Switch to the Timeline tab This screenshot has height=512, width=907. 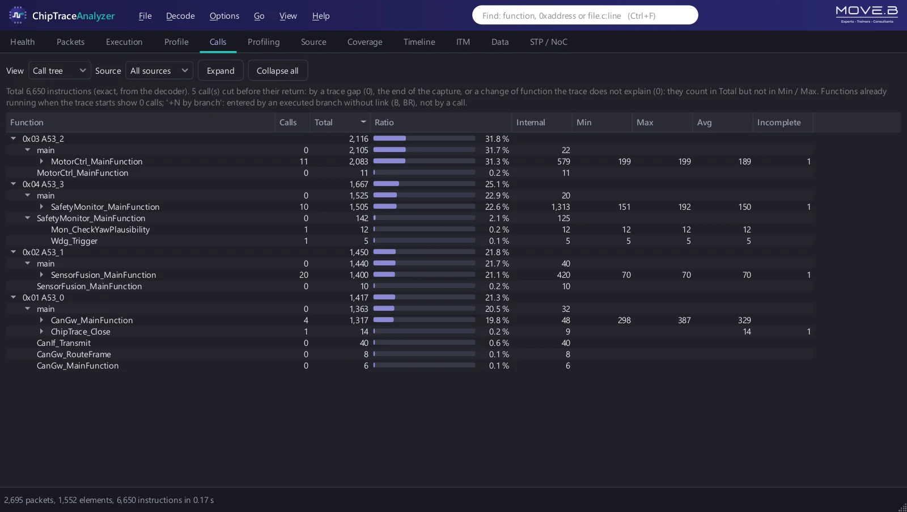click(x=419, y=42)
